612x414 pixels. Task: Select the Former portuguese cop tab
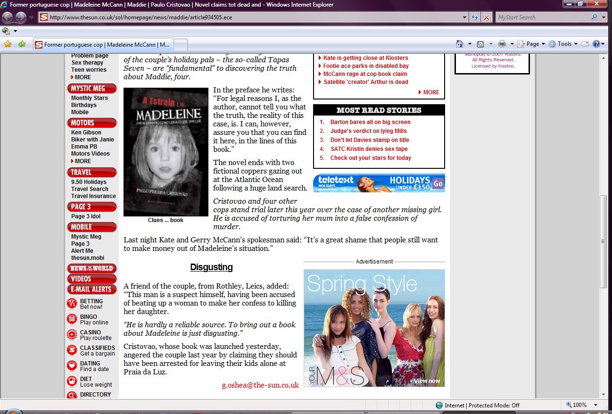click(x=104, y=45)
